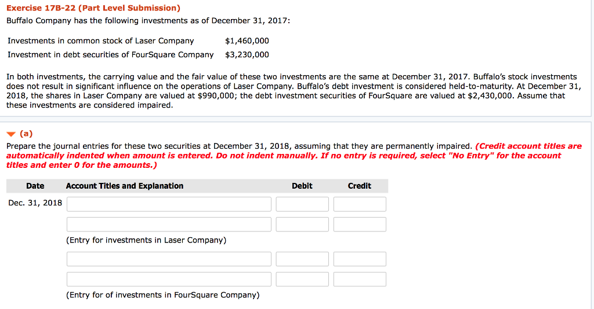Click the Debit column header

pos(302,186)
